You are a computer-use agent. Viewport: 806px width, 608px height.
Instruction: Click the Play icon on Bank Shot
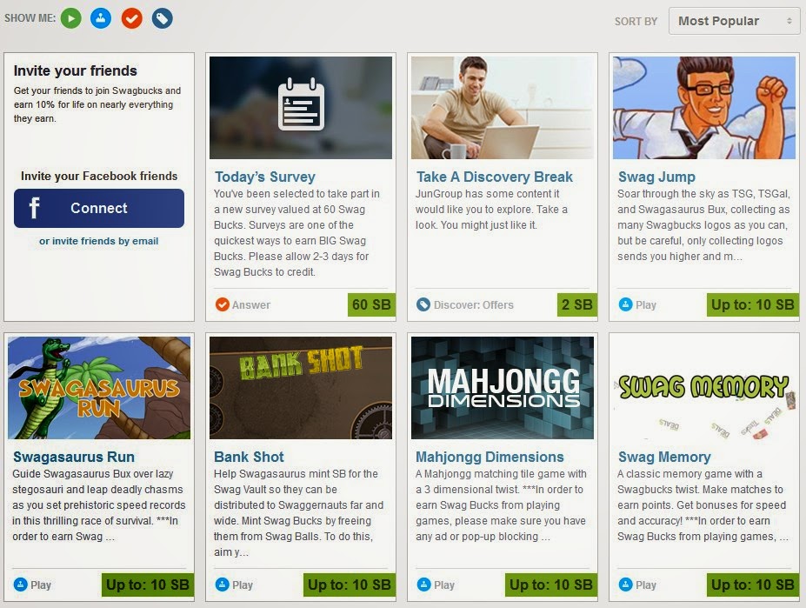pos(223,585)
